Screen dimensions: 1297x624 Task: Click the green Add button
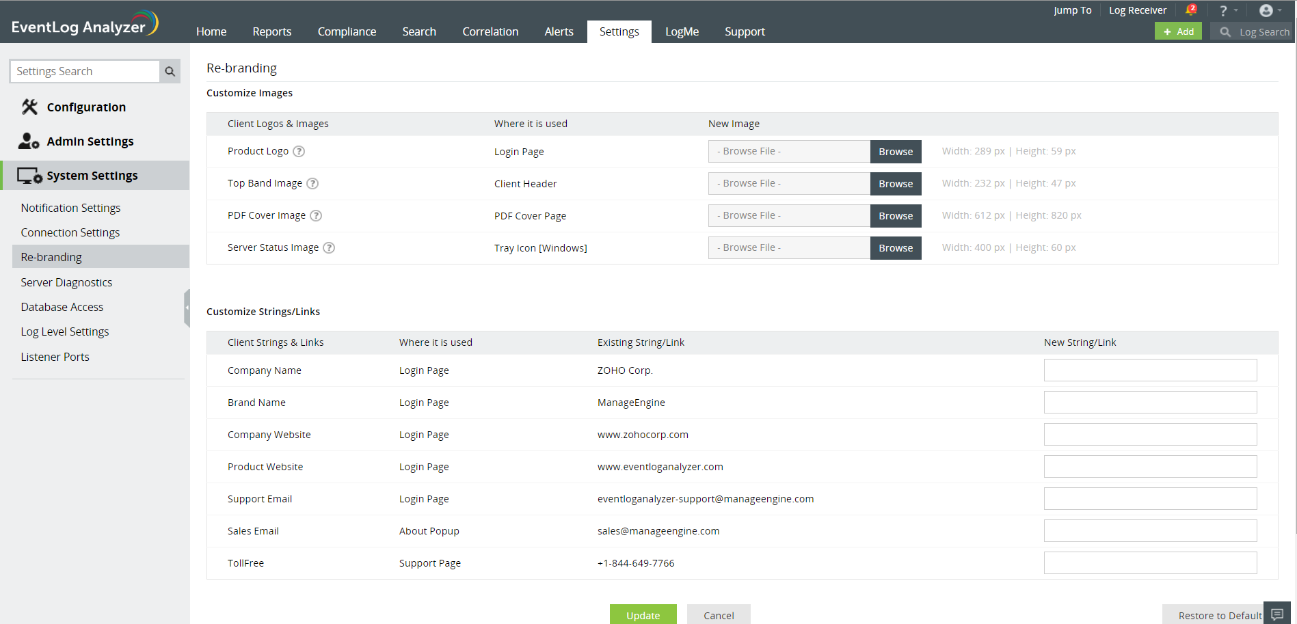pos(1177,31)
